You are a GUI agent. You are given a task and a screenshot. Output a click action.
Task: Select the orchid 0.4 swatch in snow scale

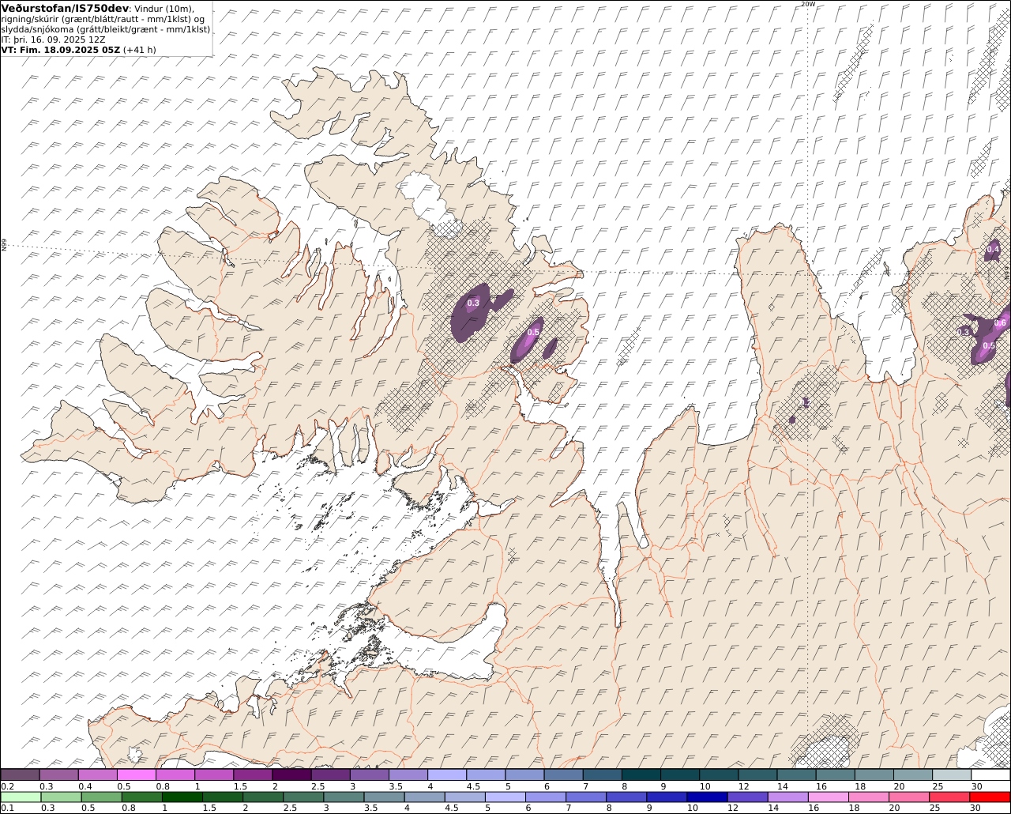click(x=97, y=774)
